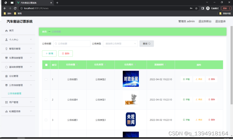The height and width of the screenshot is (139, 233).
Task: Click 详情 for row 公告标题3
Action: [x=186, y=120]
